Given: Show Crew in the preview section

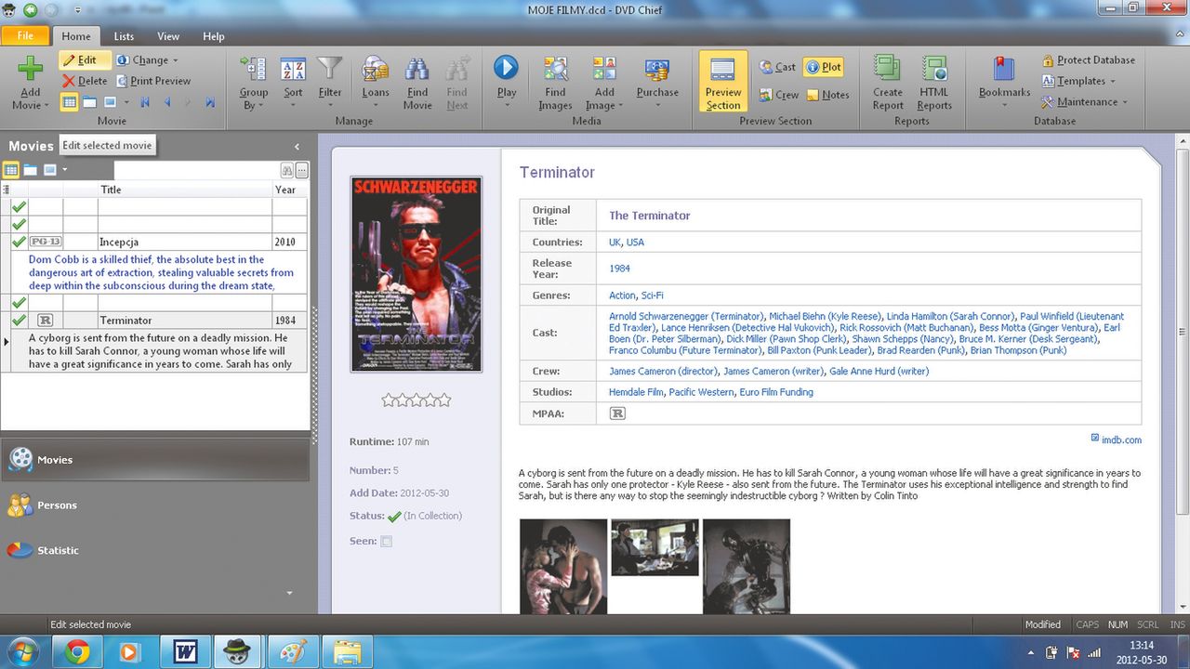Looking at the screenshot, I should click(778, 95).
